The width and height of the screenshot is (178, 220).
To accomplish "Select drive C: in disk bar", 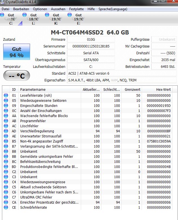I will tap(11, 19).
